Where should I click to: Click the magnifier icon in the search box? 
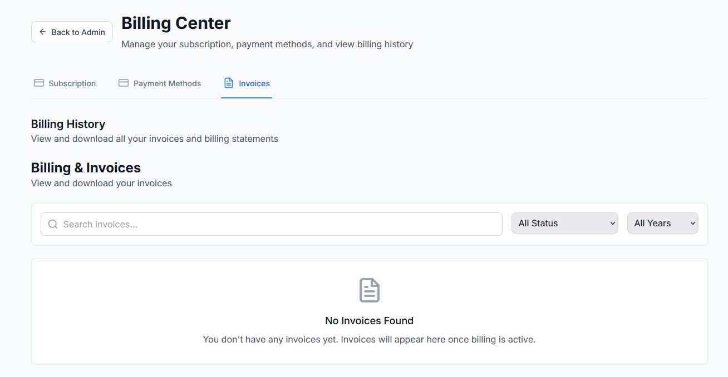click(x=53, y=224)
